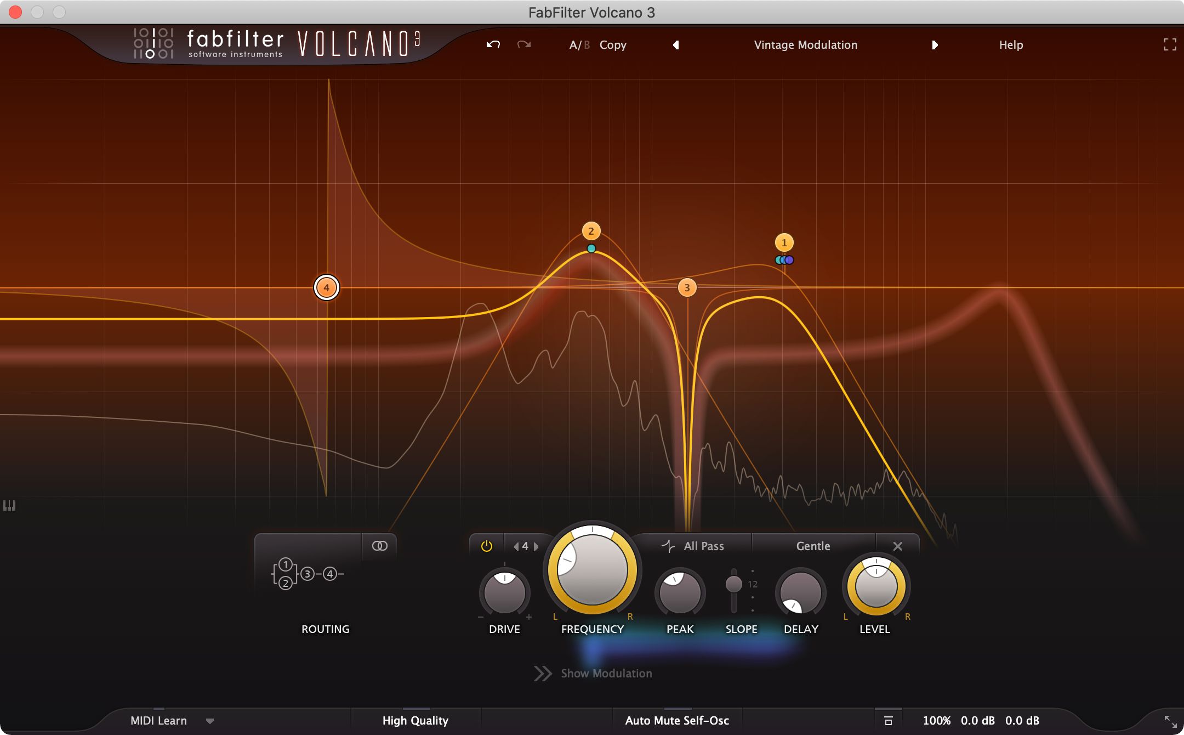Click the stereo link icon in routing panel
1184x735 pixels.
tap(380, 546)
